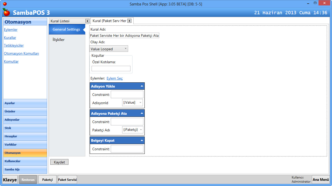Click the SambaPOS apple logo icon
332x186 pixels.
point(6,12)
